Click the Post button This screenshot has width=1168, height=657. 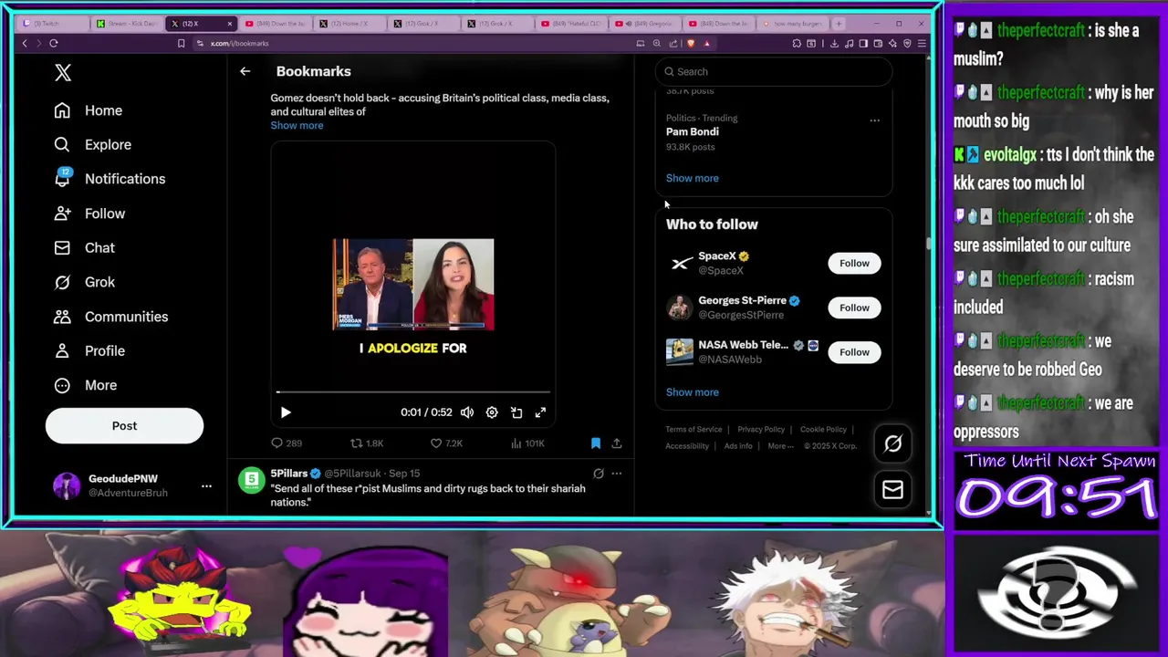[124, 425]
